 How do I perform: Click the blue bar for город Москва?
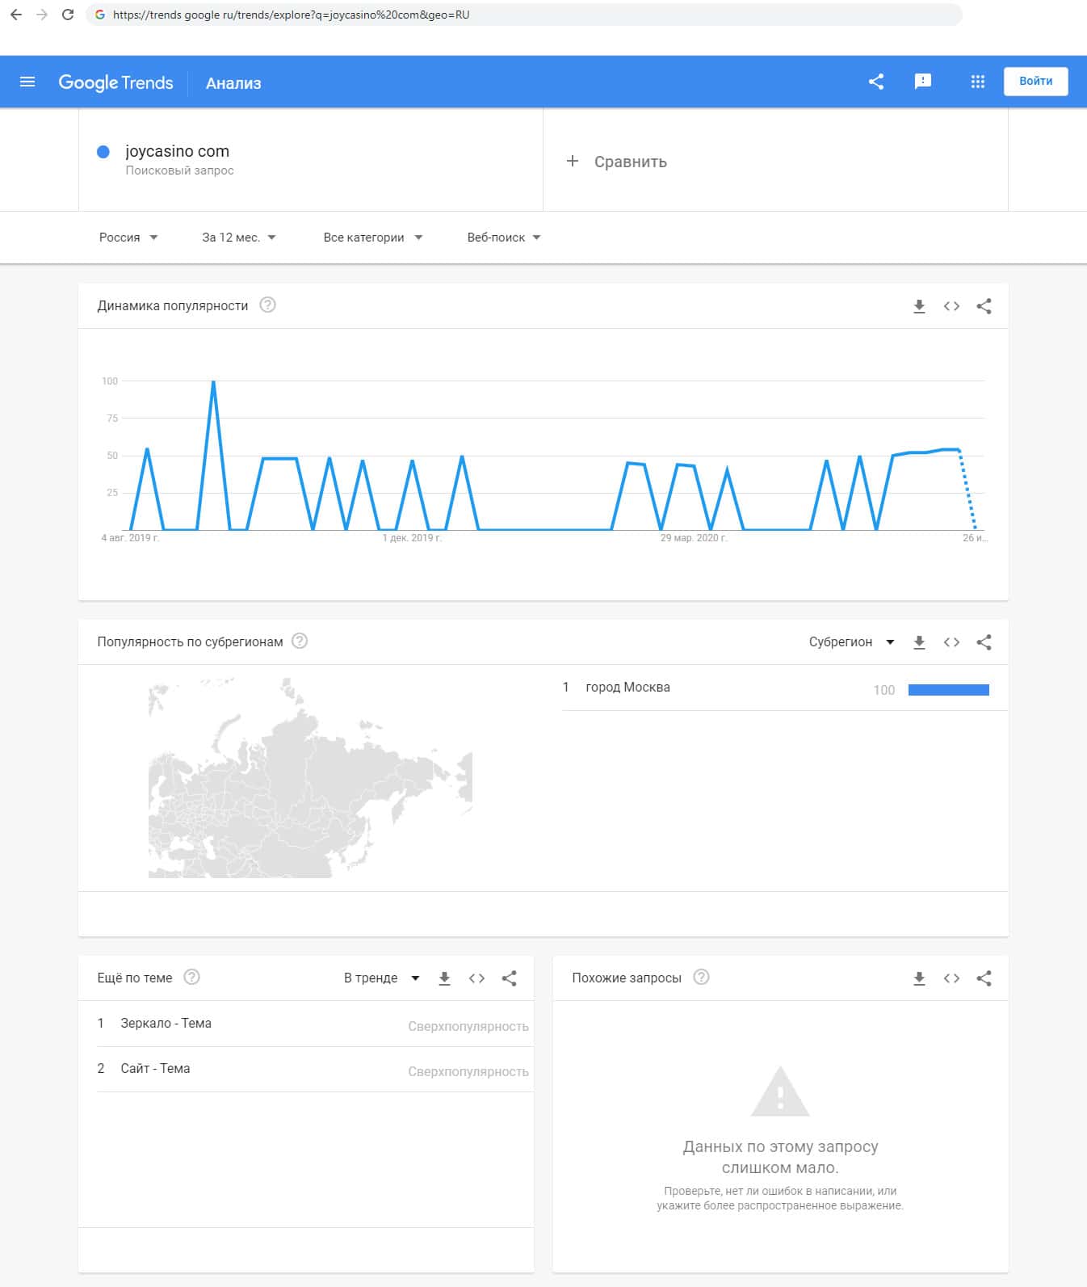[948, 690]
